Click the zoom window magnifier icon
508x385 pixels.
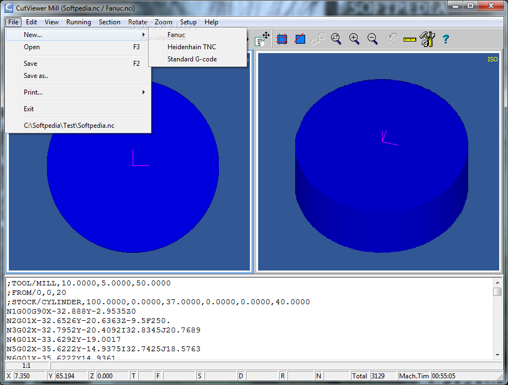[x=336, y=39]
